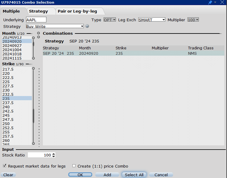This screenshot has height=178, width=227.
Task: Click Month list scroll up arrow
Action: coord(34,38)
